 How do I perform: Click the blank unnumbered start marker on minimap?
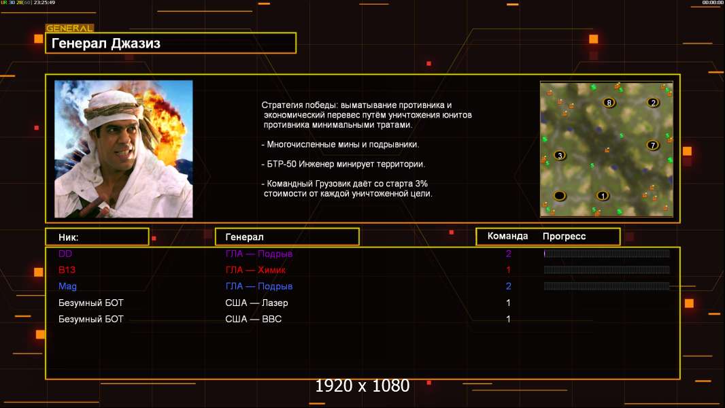[x=560, y=195]
